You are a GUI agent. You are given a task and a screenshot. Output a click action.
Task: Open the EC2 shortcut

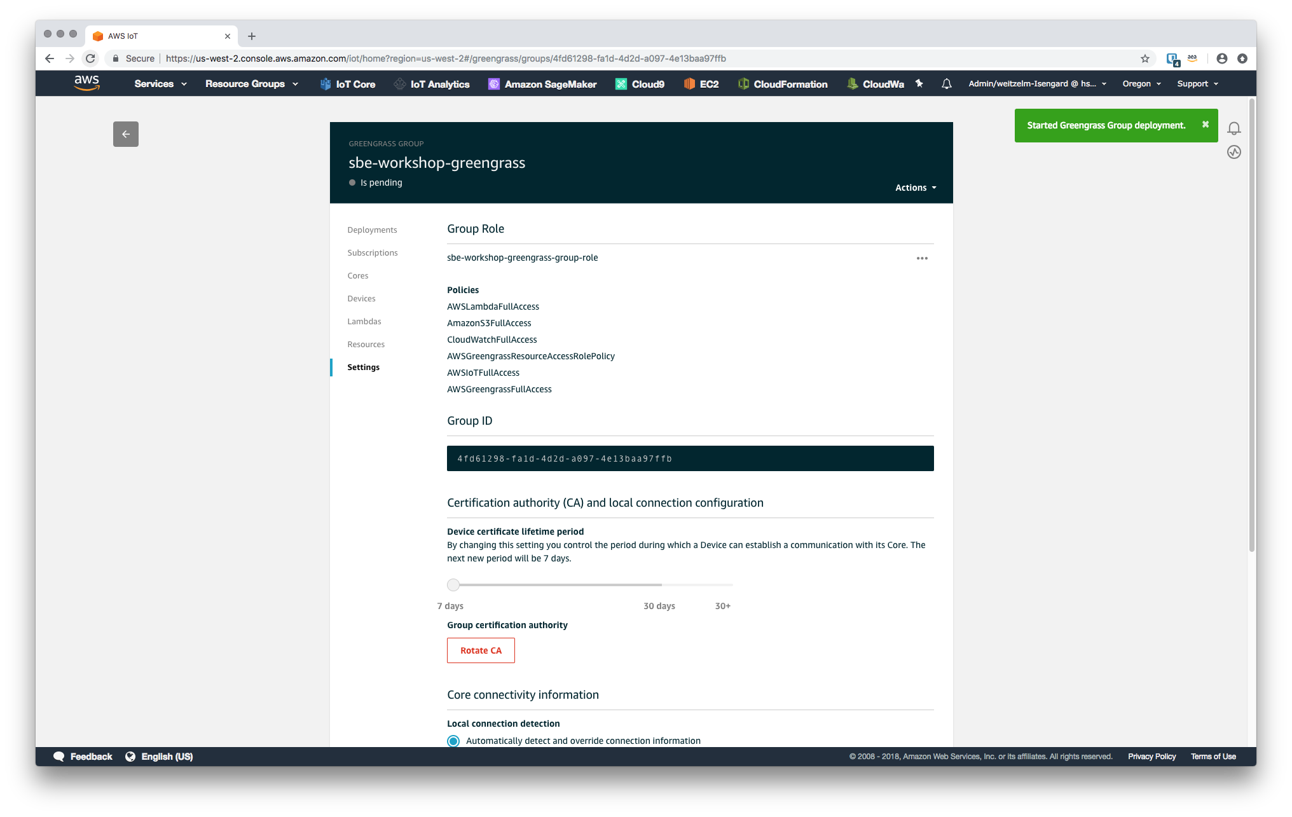[701, 84]
